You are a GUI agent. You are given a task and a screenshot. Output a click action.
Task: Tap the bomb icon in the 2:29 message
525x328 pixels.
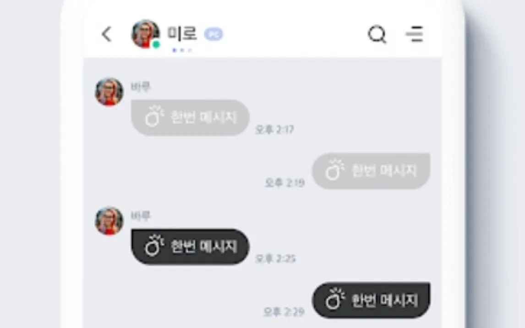click(335, 299)
